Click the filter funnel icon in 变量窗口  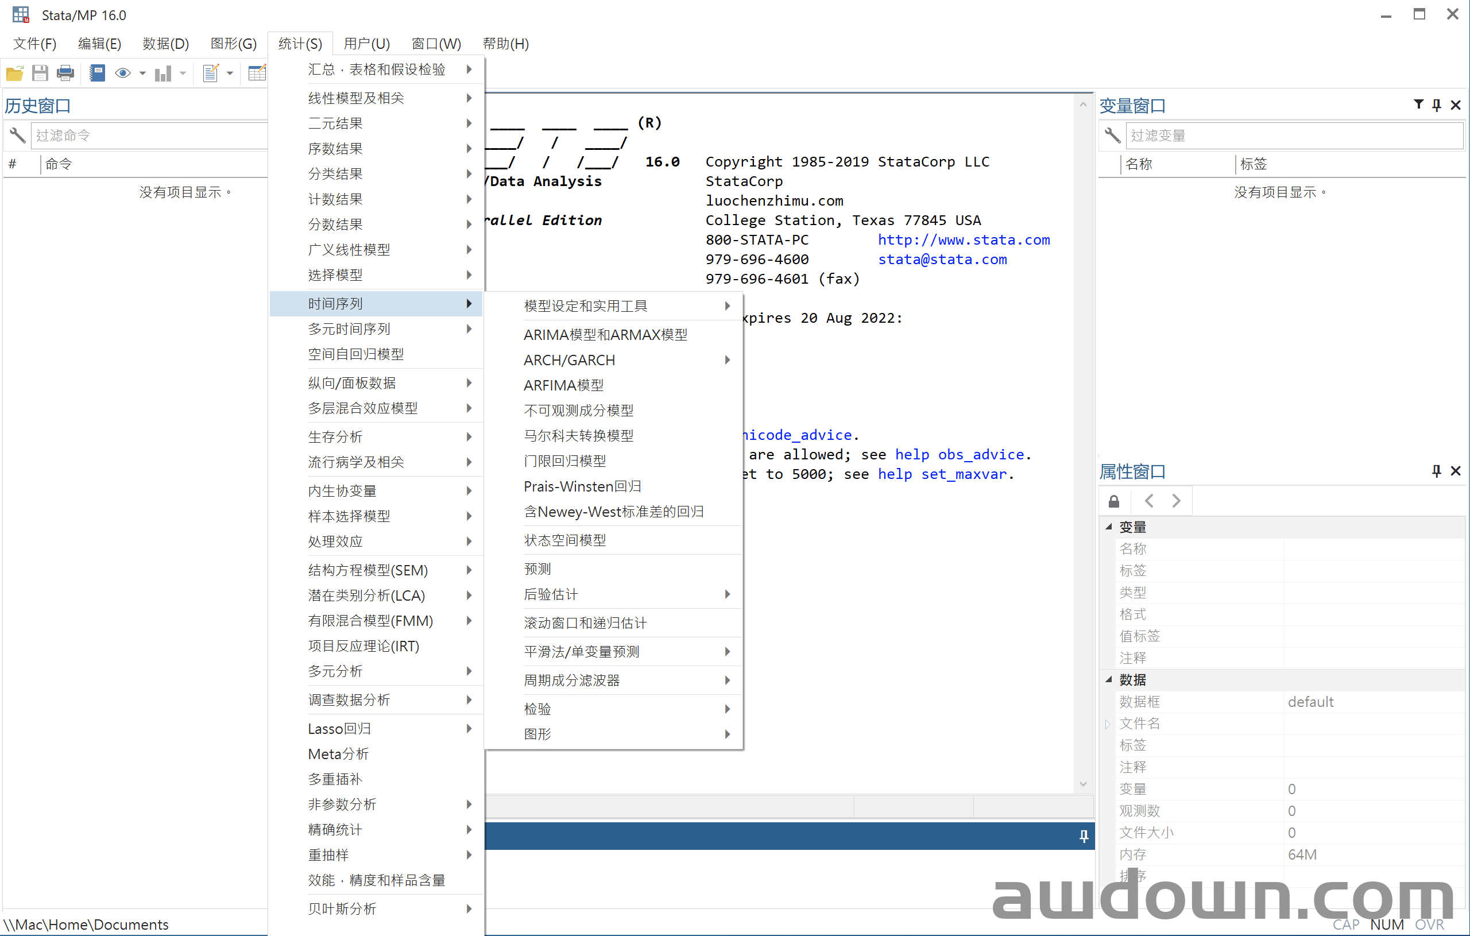(1418, 105)
